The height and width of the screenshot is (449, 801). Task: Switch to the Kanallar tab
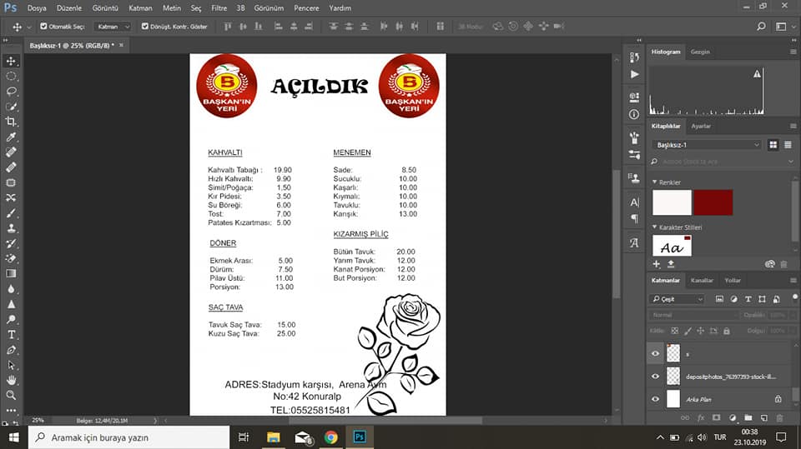click(x=702, y=280)
